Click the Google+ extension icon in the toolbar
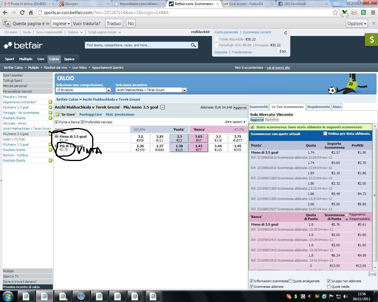This screenshot has height=302, width=378. (354, 13)
